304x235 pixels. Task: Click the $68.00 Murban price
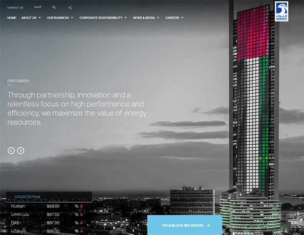[x=53, y=206]
